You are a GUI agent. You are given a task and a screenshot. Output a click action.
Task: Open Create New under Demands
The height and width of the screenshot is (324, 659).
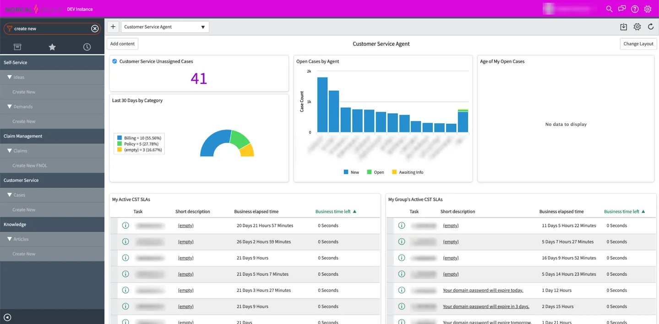tap(24, 121)
